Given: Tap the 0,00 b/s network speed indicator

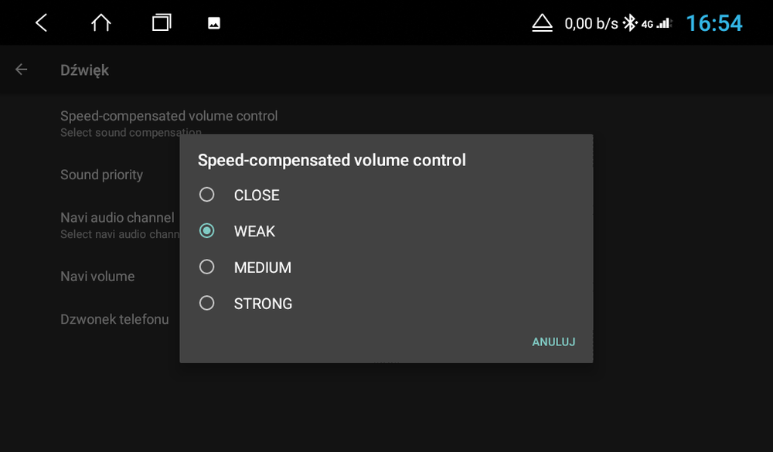Looking at the screenshot, I should pyautogui.click(x=591, y=22).
